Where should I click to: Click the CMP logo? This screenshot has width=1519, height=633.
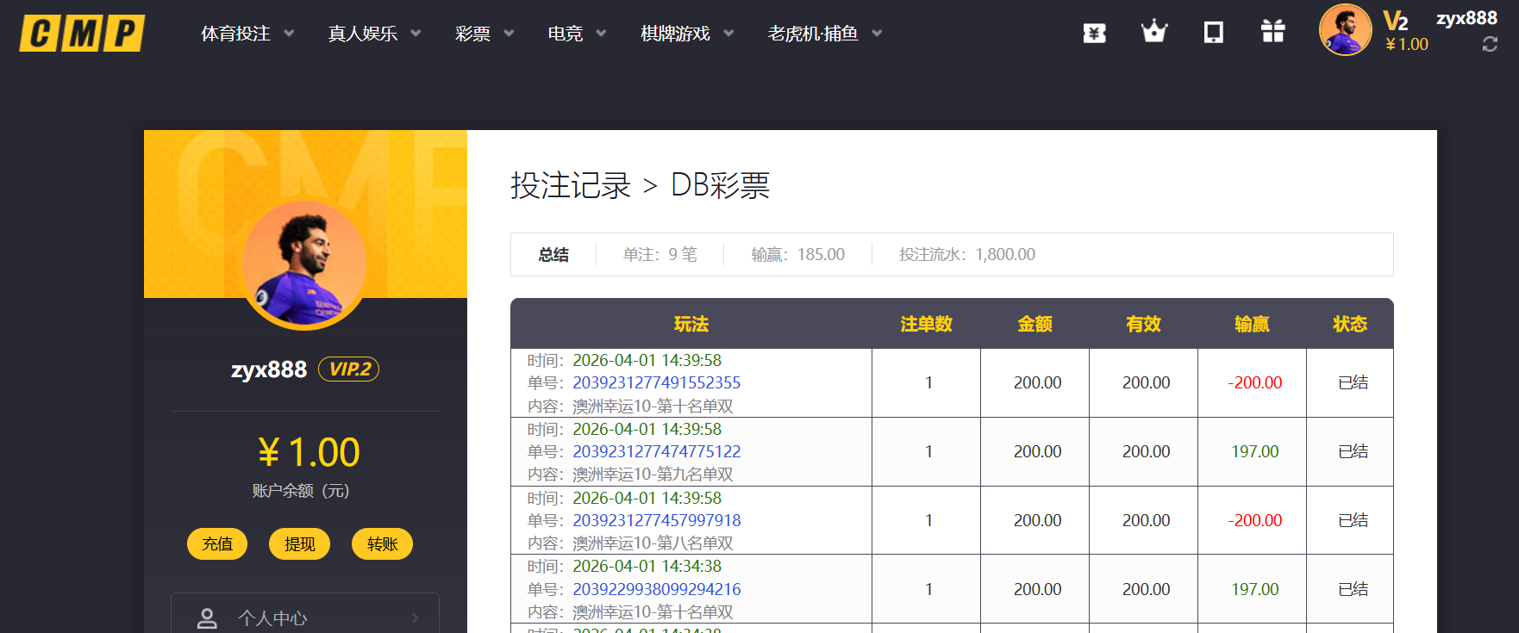point(82,34)
